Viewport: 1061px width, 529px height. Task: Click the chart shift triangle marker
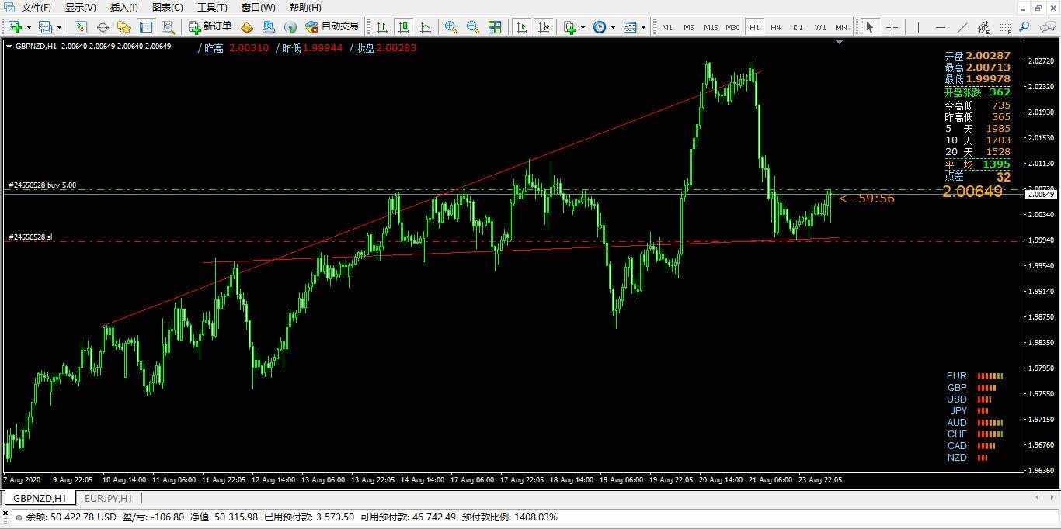click(x=840, y=43)
